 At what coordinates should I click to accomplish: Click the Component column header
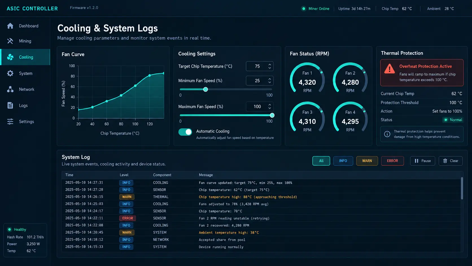click(x=162, y=175)
